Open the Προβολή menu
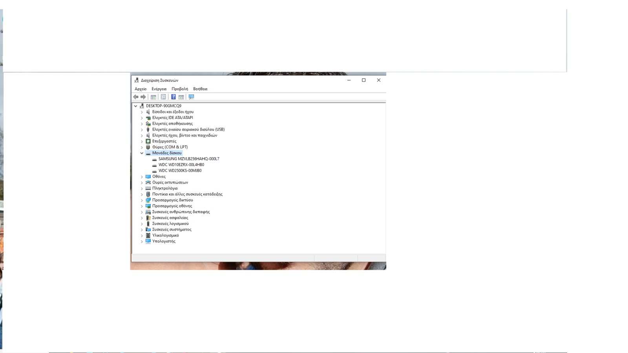This screenshot has width=628, height=353. coord(180,89)
